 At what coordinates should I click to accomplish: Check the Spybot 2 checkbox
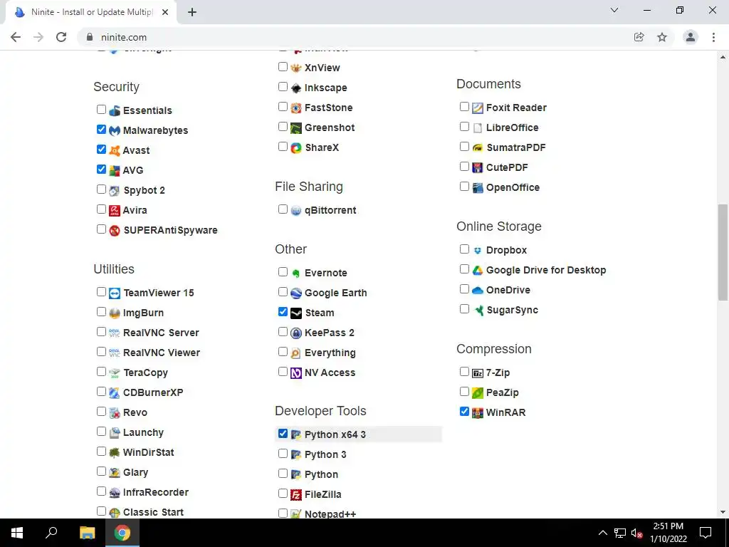(x=101, y=189)
